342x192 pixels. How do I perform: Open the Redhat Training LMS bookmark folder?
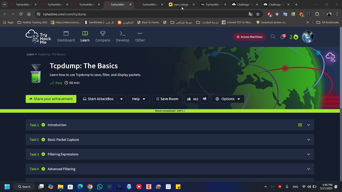click(x=32, y=22)
